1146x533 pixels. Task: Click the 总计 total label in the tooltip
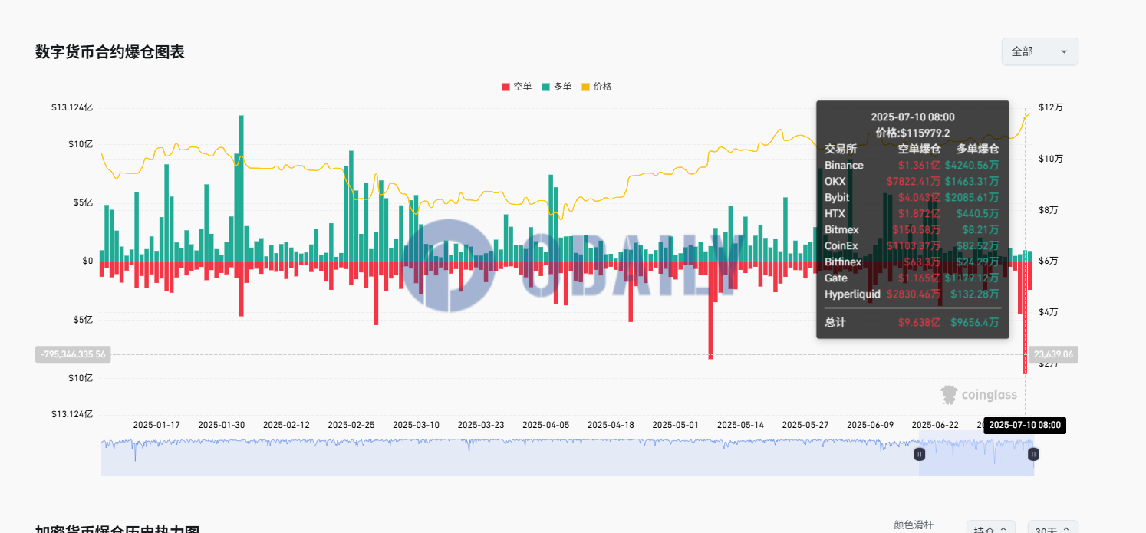click(x=835, y=322)
